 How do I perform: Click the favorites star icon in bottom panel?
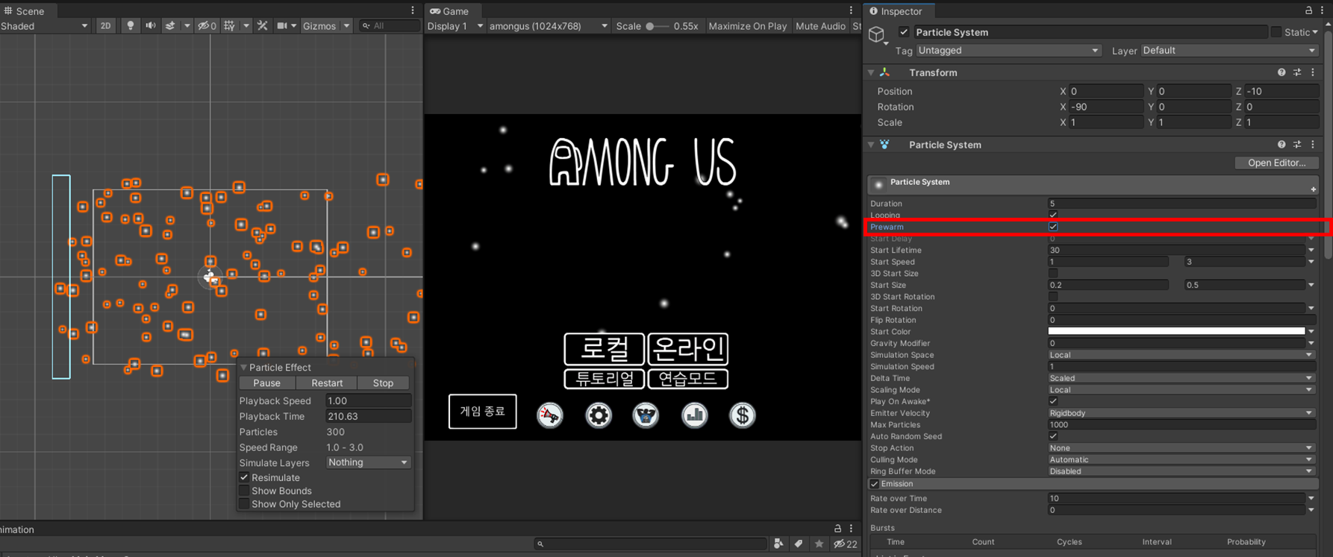(819, 544)
